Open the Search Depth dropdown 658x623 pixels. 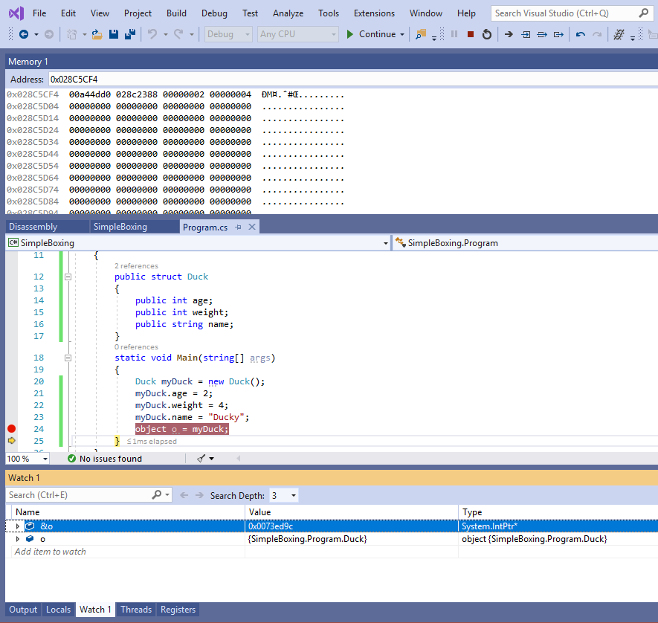click(x=294, y=495)
